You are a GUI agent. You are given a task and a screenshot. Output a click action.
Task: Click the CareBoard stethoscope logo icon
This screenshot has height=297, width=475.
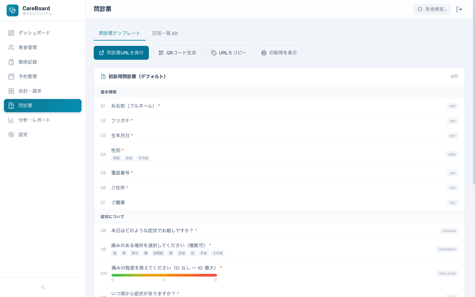pyautogui.click(x=12, y=10)
